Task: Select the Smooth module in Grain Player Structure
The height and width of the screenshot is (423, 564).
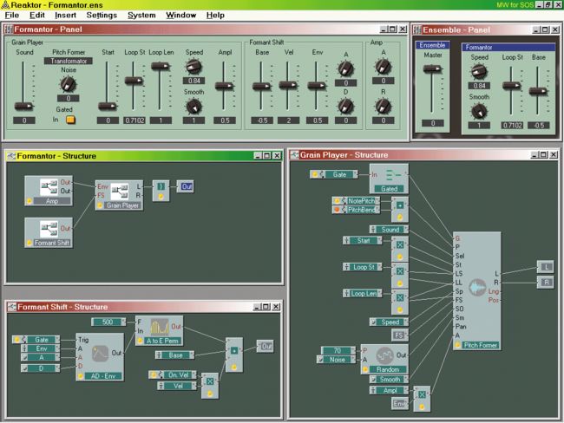Action: 390,379
